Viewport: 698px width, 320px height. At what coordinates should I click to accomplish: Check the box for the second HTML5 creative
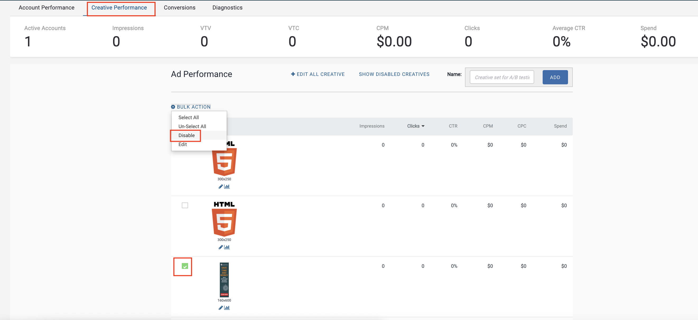(x=185, y=205)
